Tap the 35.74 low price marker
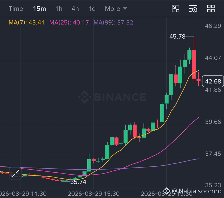Screen dimensions: 224x198 click(x=78, y=182)
